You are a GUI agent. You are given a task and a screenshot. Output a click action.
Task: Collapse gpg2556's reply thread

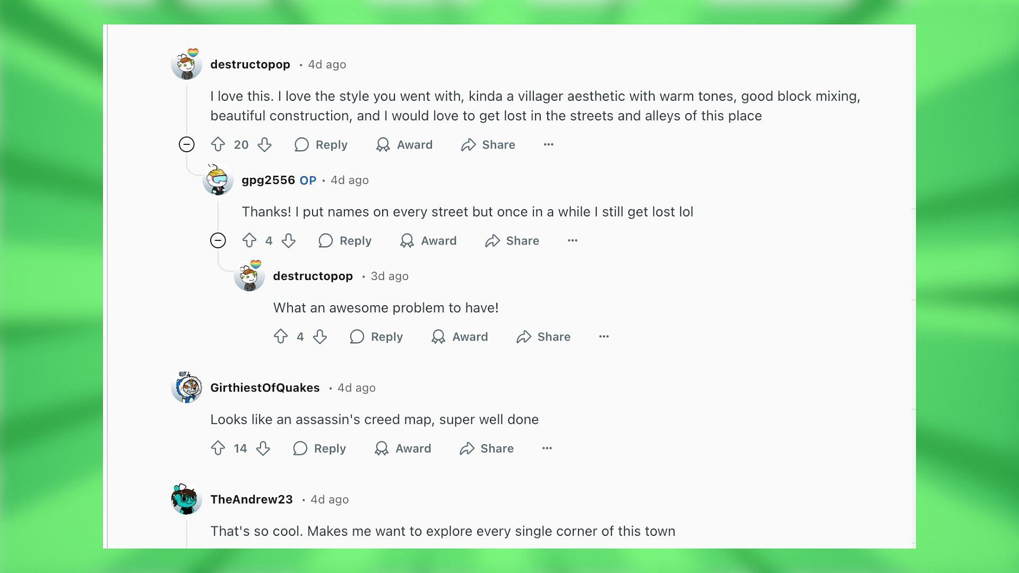tap(218, 241)
